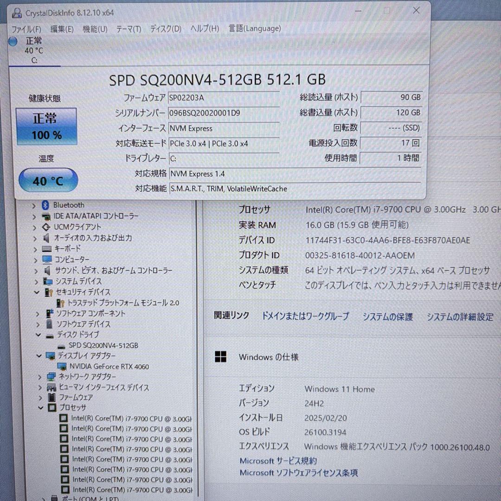Click the キーボード keyboard icon

(x=47, y=249)
